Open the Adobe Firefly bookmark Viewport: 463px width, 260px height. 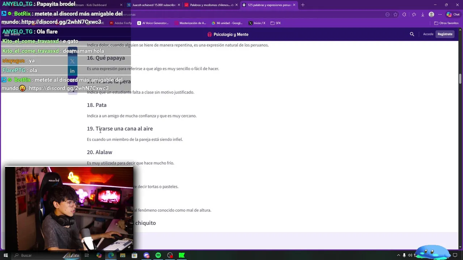pos(121,23)
